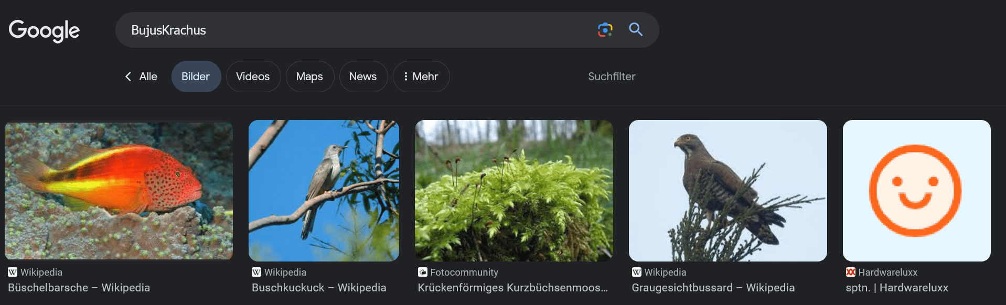
Task: Expand the Mehr options menu
Action: (x=421, y=77)
